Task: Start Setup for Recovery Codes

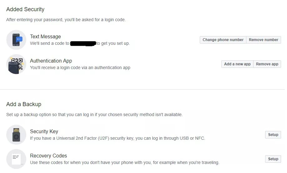Action: tap(273, 159)
